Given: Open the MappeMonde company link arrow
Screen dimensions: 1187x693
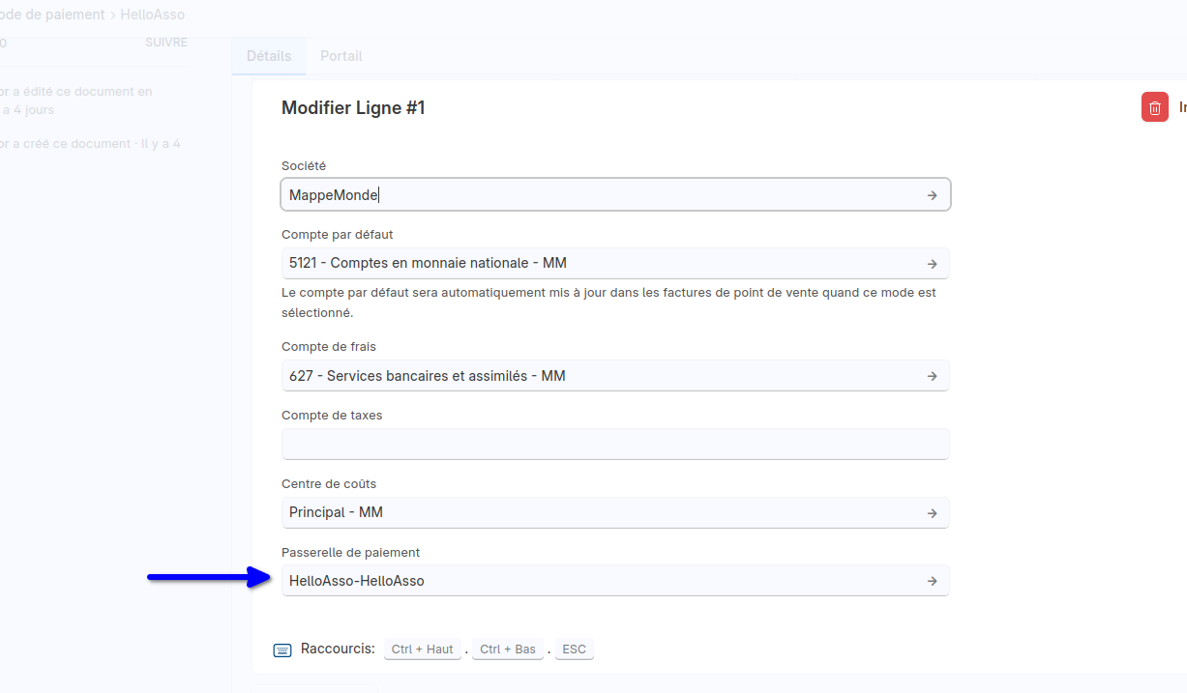Looking at the screenshot, I should pyautogui.click(x=932, y=195).
